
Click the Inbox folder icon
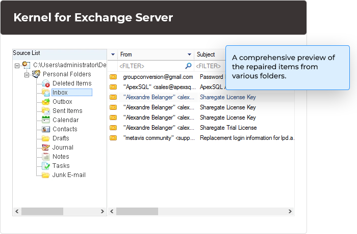point(46,93)
